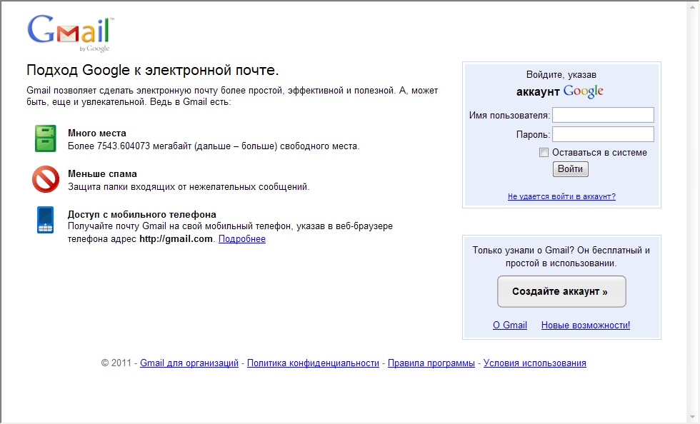Open 'Условия использования' footer link

[535, 363]
